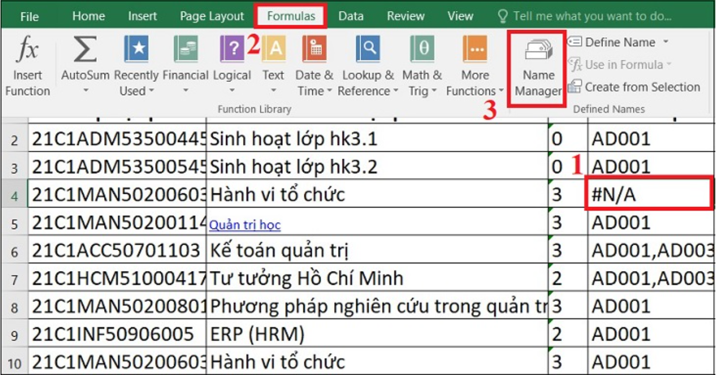Image resolution: width=718 pixels, height=375 pixels.
Task: Select cell Sinh hoạt lớp hk3.1
Action: click(x=376, y=139)
